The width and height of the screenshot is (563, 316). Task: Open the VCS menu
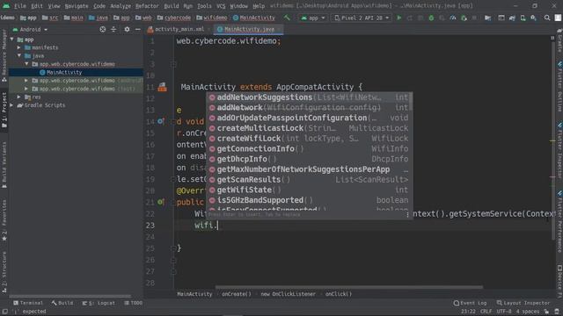pyautogui.click(x=221, y=6)
